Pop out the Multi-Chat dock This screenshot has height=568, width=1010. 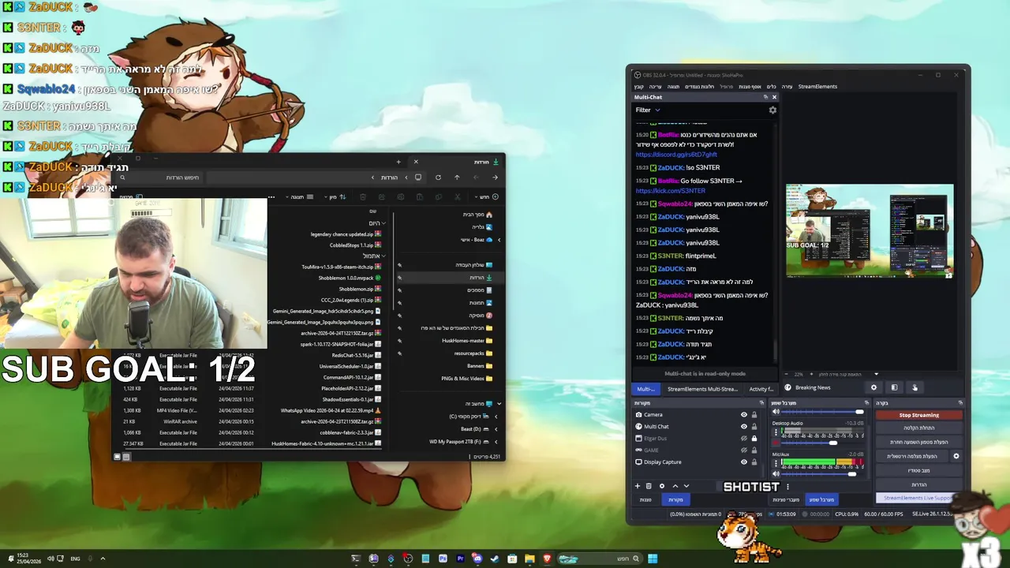pos(765,97)
